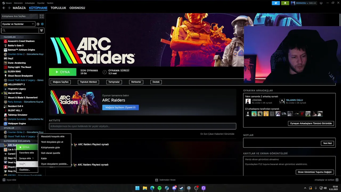Select Dune: Awakening icon in library
This screenshot has height=192, width=341.
coord(5,63)
